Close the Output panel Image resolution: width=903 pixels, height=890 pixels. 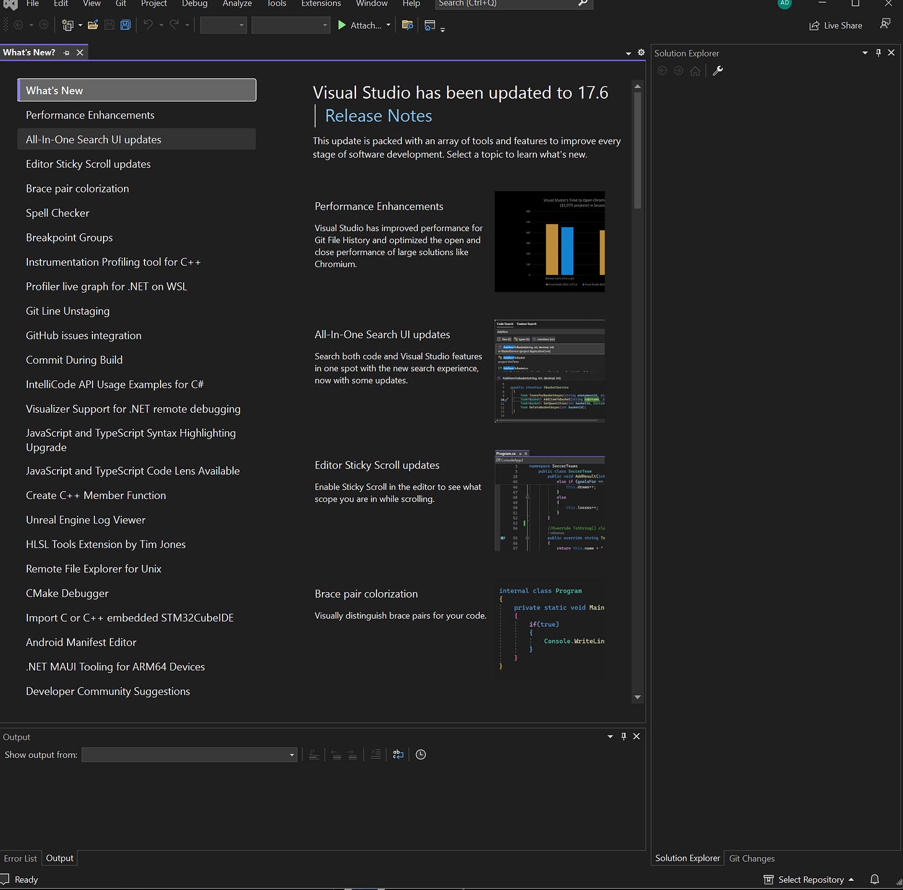[636, 736]
